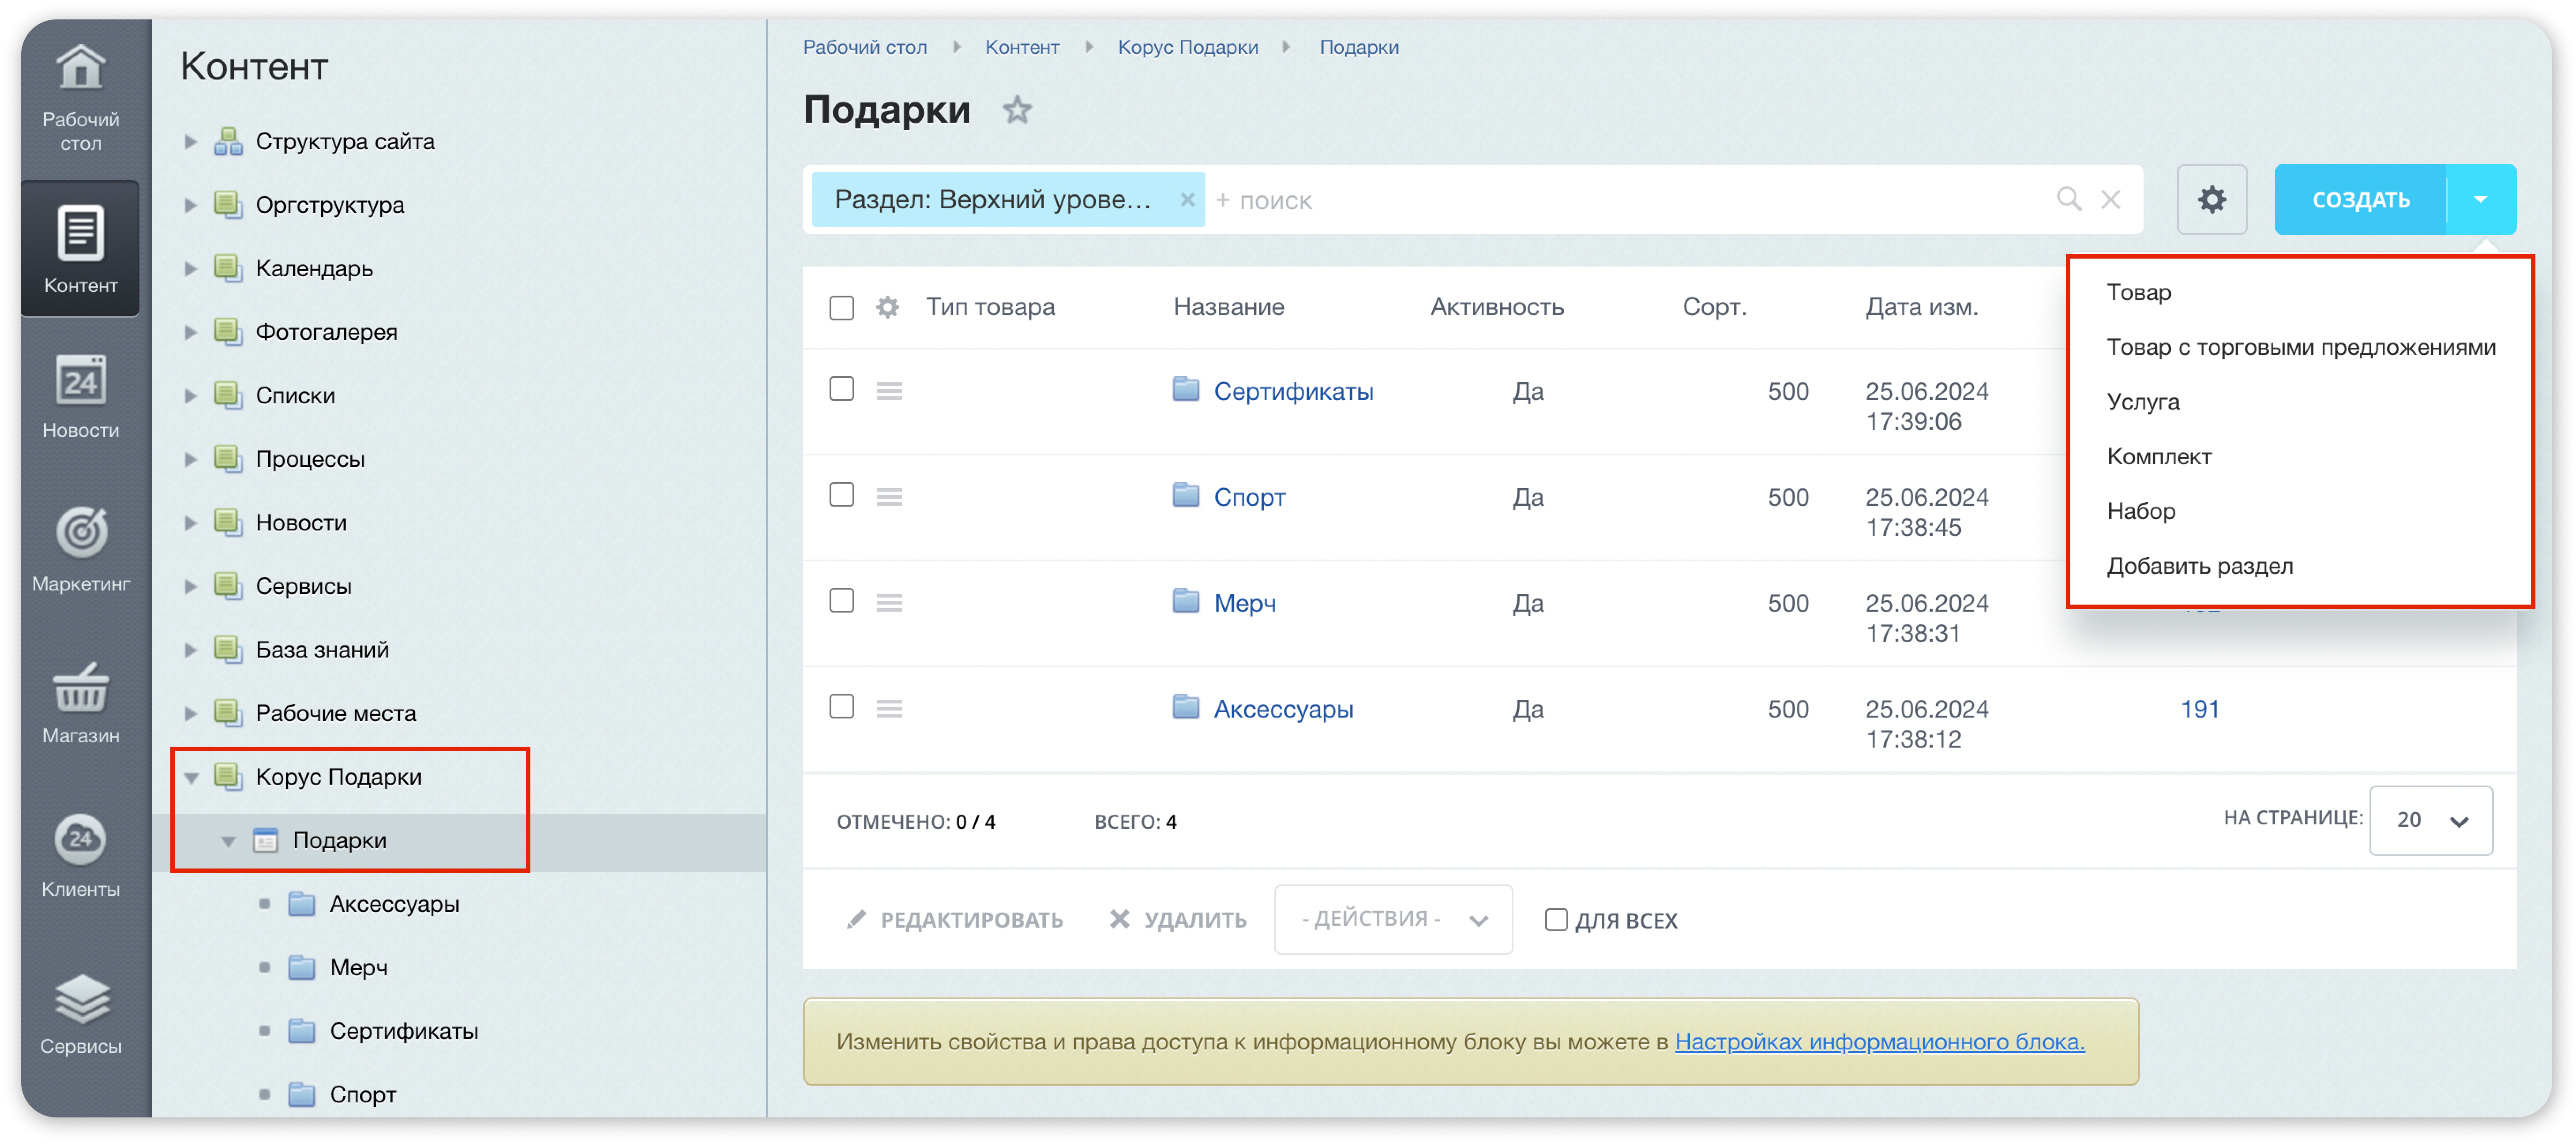The height and width of the screenshot is (1143, 2576).
Task: Sort by Название column header
Action: (x=1228, y=307)
